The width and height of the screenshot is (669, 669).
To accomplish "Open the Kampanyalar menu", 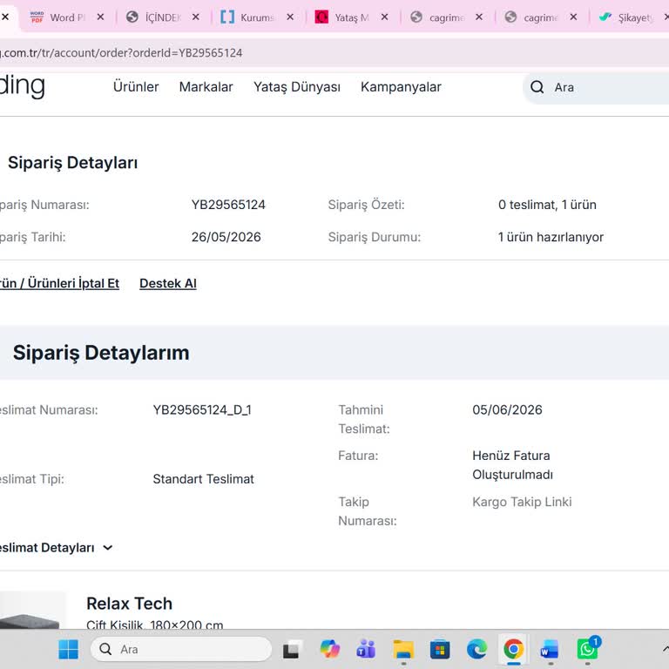I will click(x=401, y=87).
